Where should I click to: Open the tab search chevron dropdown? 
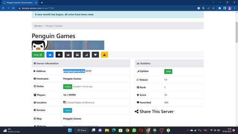[x=213, y=3]
